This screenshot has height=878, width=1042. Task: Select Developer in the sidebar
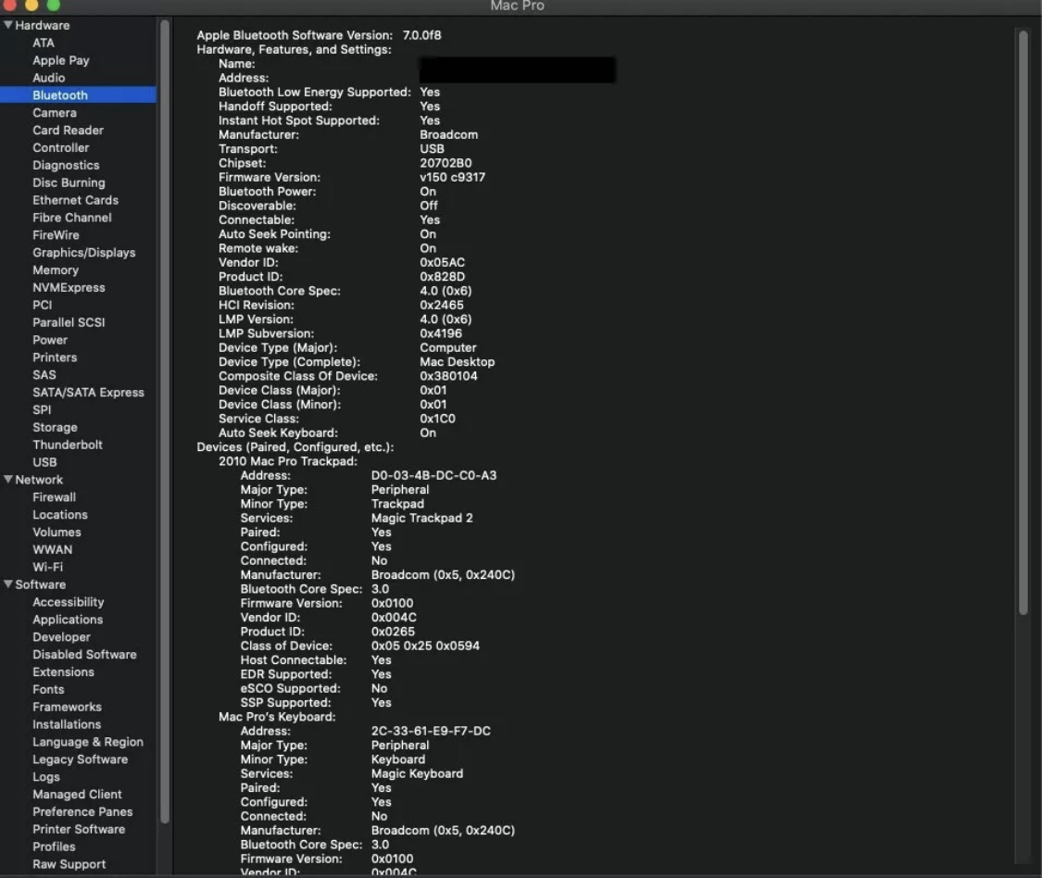tap(61, 636)
